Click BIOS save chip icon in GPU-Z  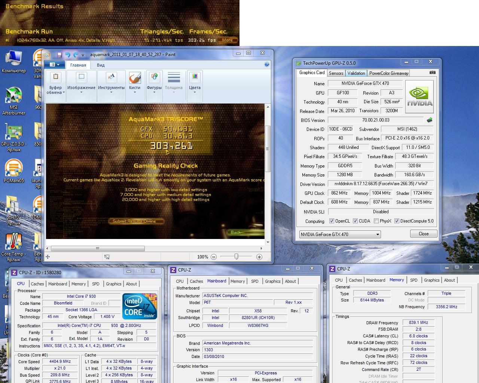pyautogui.click(x=430, y=120)
